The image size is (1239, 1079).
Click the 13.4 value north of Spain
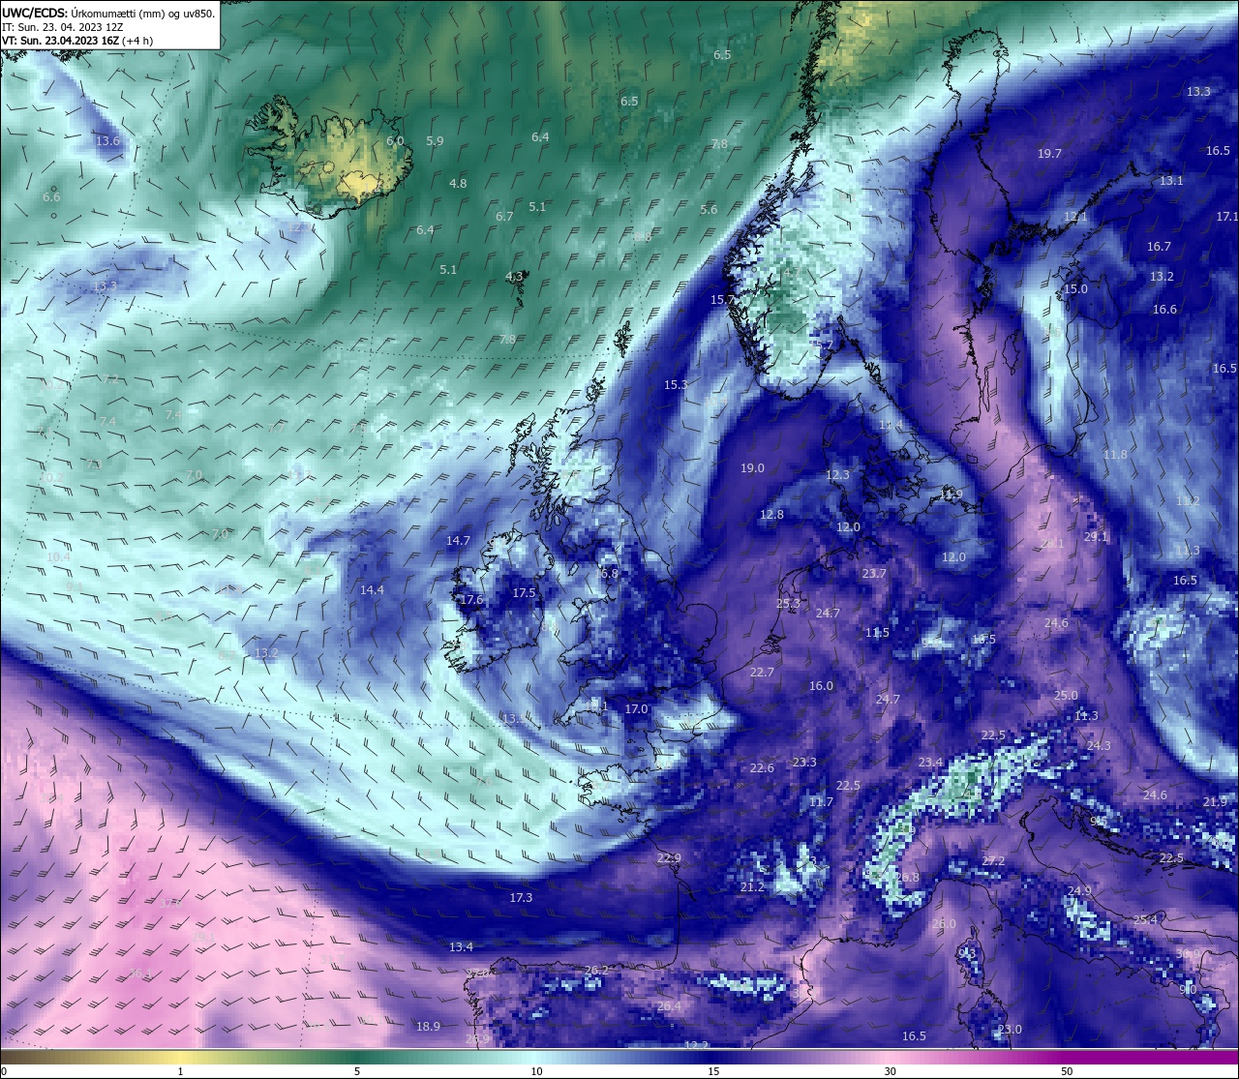(x=461, y=947)
